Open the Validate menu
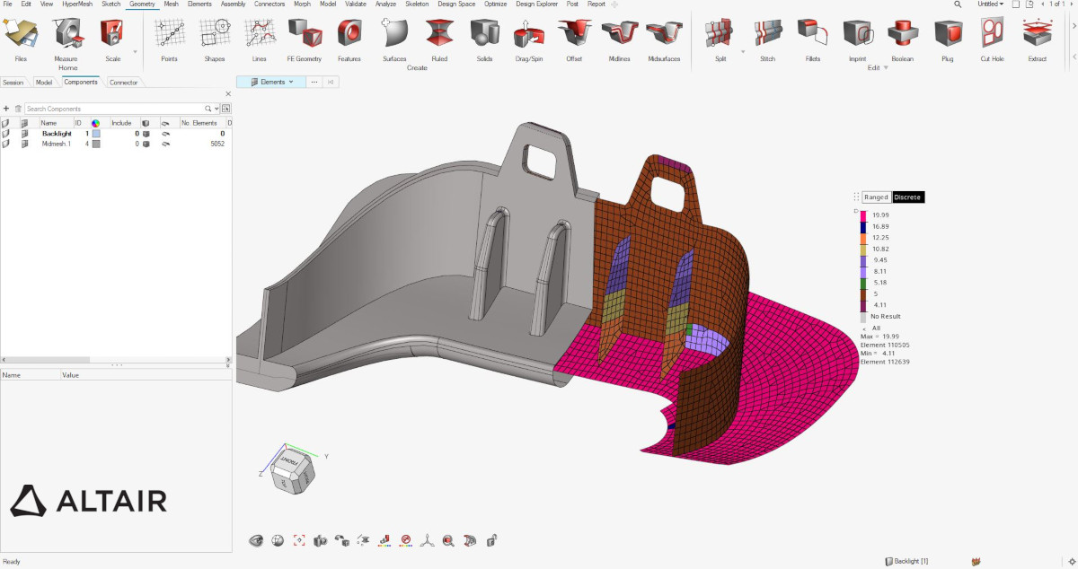The height and width of the screenshot is (569, 1078). point(355,4)
